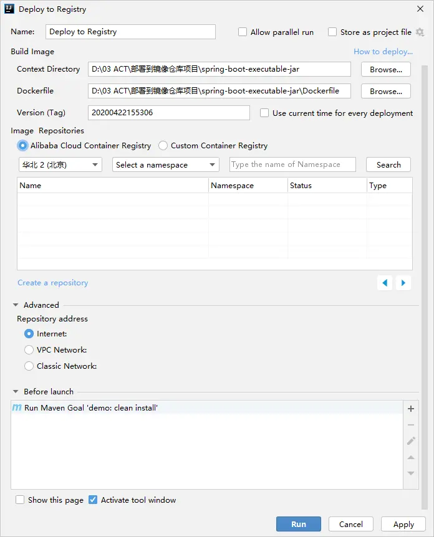434x537 pixels.
Task: Focus the Context Directory path field
Action: [219, 69]
